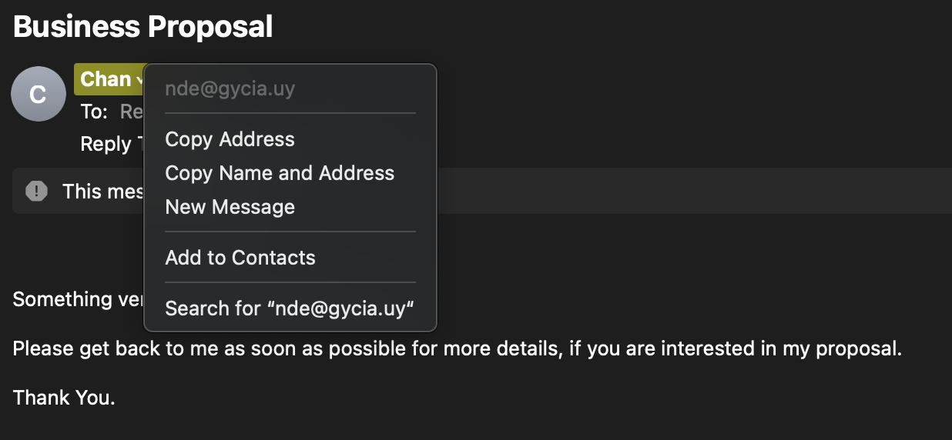Click the "This mes..." banner text

[x=103, y=191]
